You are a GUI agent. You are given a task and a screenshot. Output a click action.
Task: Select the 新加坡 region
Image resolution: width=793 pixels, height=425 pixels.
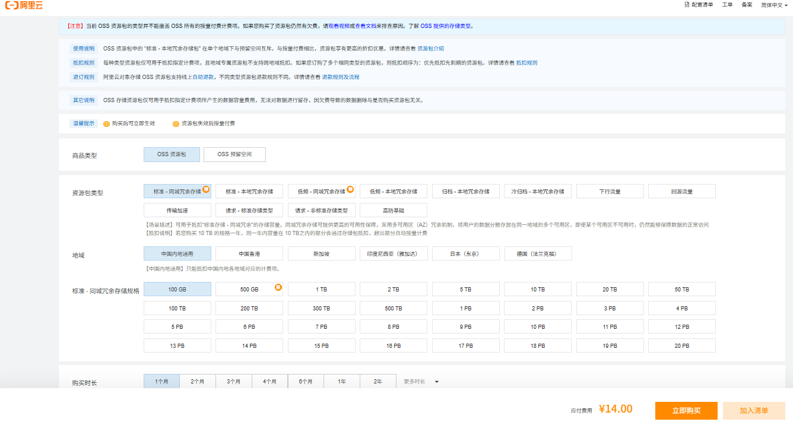click(322, 253)
